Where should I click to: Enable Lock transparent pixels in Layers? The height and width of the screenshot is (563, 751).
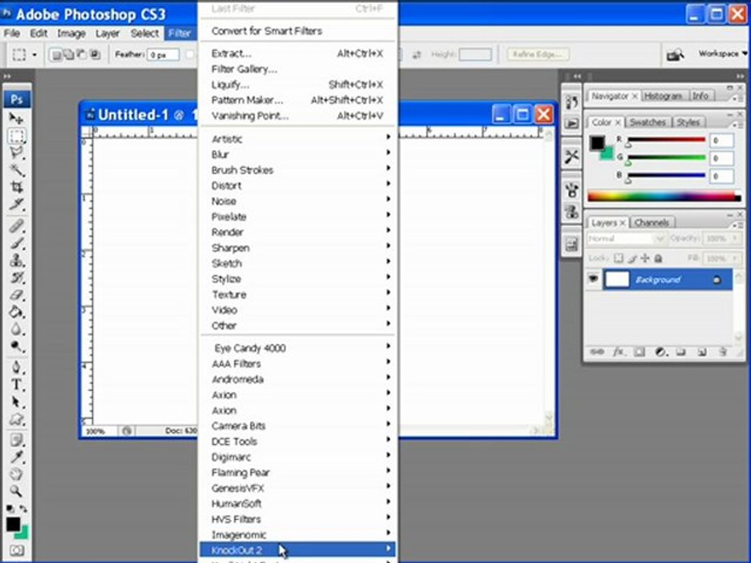pos(618,259)
